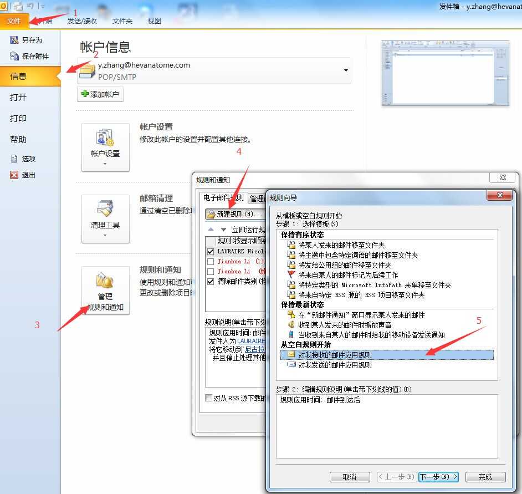This screenshot has width=522, height=494.
Task: Close the 规则和通知 dialog
Action: 503,177
